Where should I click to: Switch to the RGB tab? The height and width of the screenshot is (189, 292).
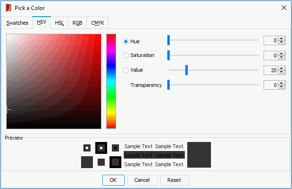(x=77, y=23)
